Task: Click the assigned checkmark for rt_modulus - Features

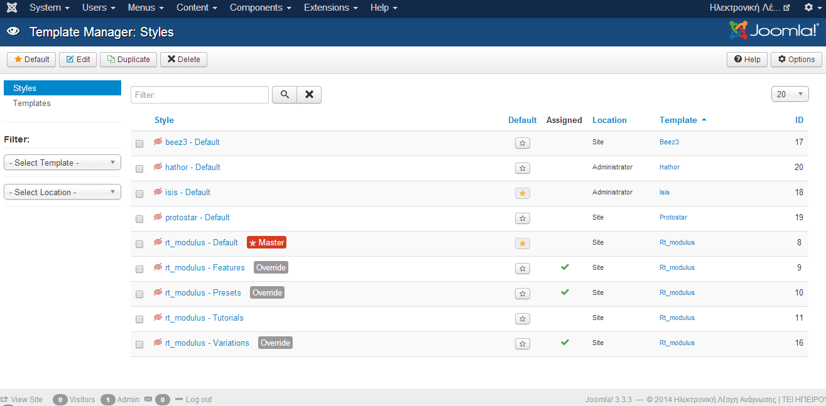Action: coord(565,267)
